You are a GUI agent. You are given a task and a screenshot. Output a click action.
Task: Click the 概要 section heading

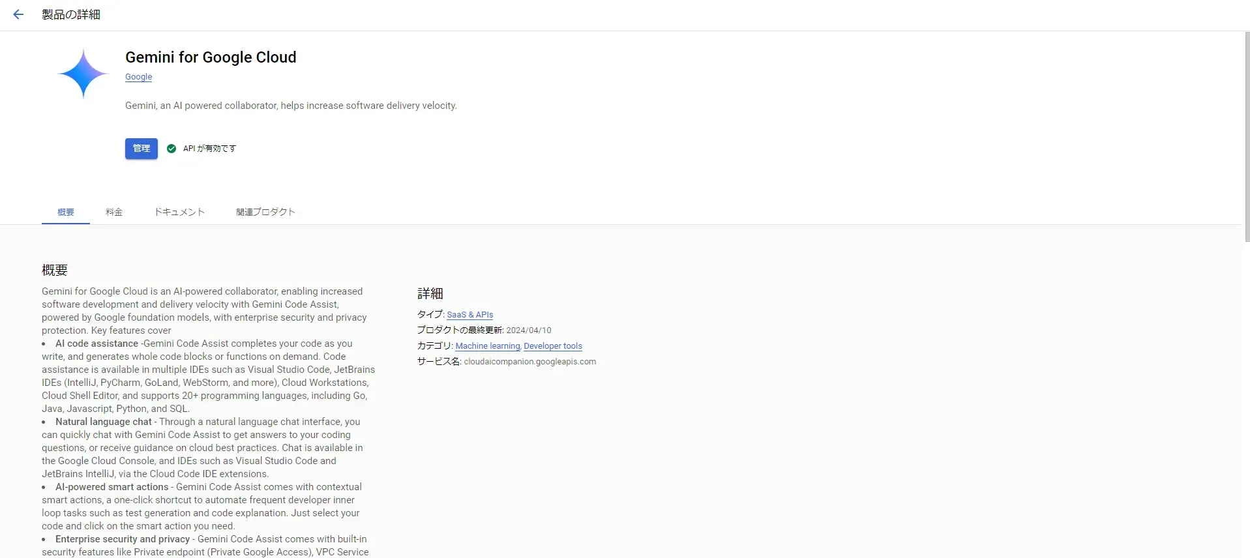pyautogui.click(x=55, y=270)
